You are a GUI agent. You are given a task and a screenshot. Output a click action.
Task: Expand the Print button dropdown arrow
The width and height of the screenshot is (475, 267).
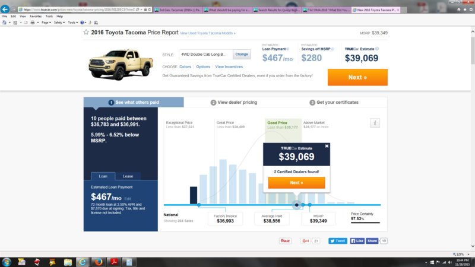pyautogui.click(x=38, y=23)
